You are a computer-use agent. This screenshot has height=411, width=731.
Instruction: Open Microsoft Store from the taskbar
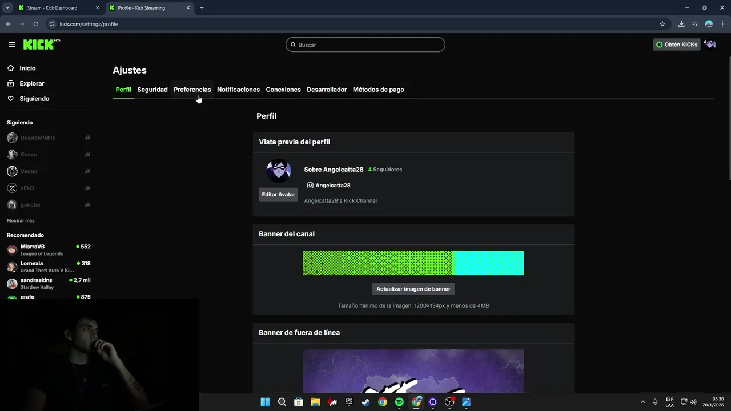click(x=299, y=402)
